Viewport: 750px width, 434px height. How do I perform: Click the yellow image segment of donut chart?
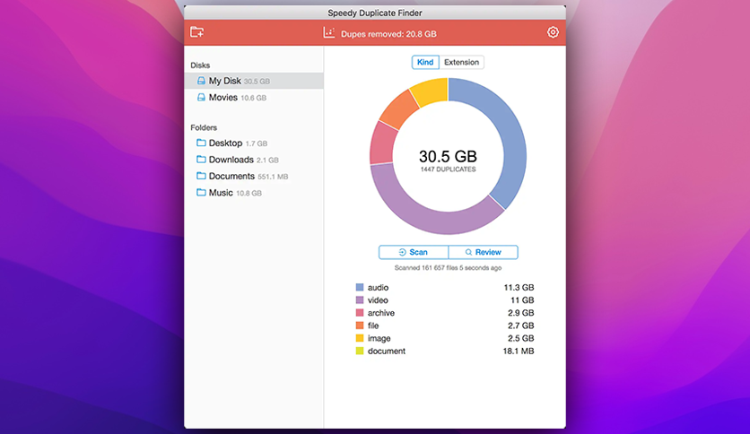[431, 91]
